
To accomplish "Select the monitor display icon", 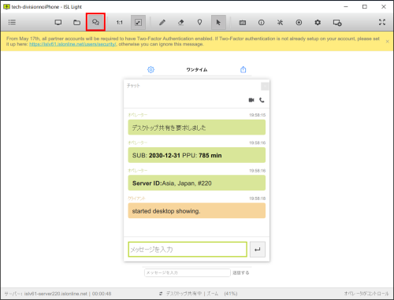I will pos(58,22).
